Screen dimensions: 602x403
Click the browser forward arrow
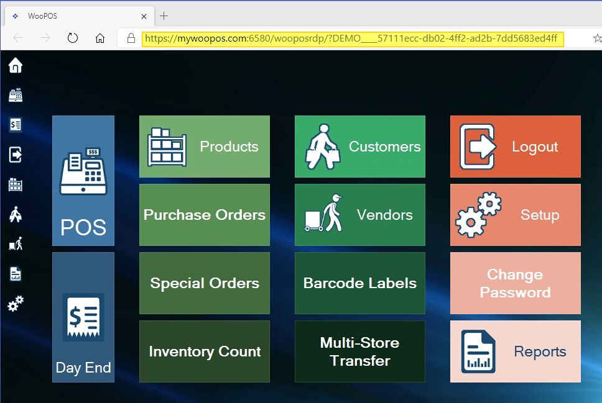[x=45, y=38]
